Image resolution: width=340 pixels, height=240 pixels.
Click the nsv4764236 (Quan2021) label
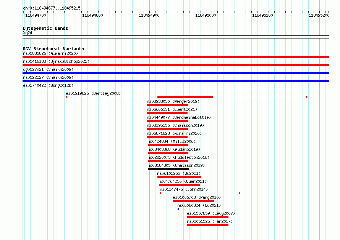183,181
